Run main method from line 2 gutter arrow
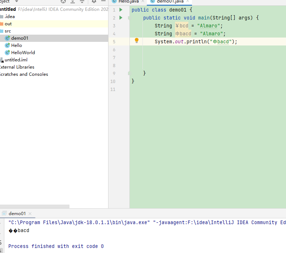The width and height of the screenshot is (286, 253). coord(121,18)
